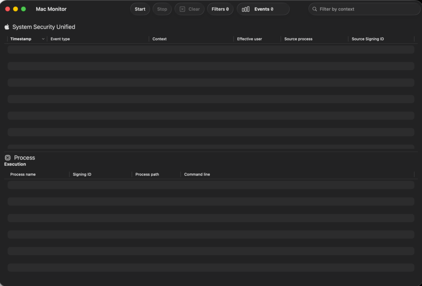This screenshot has height=286, width=422.
Task: Click the Process chip icon
Action: (7, 158)
